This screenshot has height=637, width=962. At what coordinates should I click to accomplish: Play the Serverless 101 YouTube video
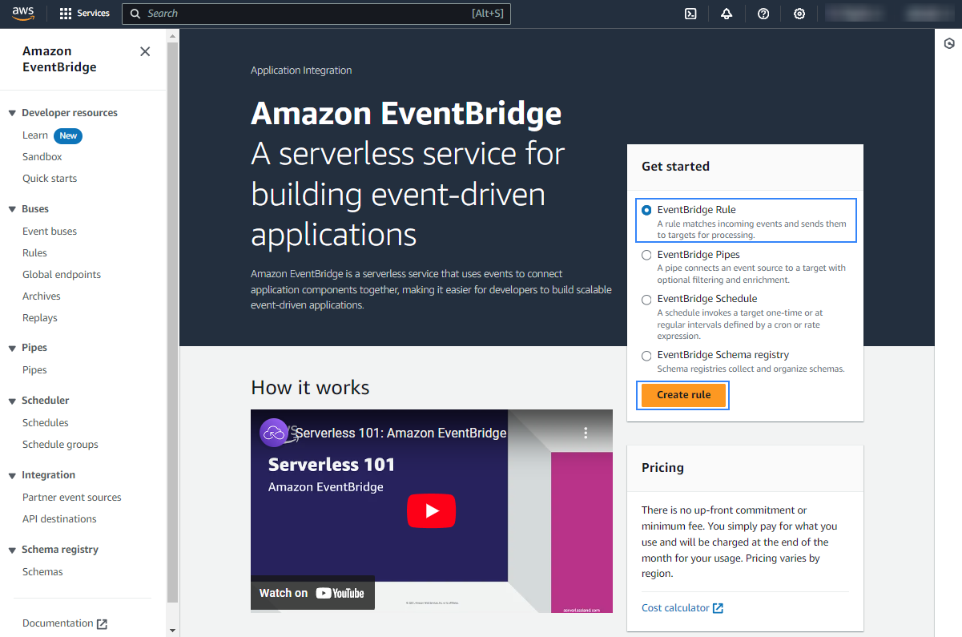[x=431, y=511]
